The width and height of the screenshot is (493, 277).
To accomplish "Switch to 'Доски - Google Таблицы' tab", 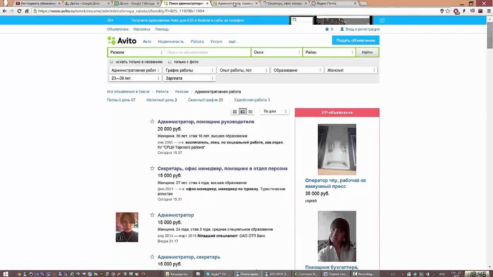I will (136, 3).
